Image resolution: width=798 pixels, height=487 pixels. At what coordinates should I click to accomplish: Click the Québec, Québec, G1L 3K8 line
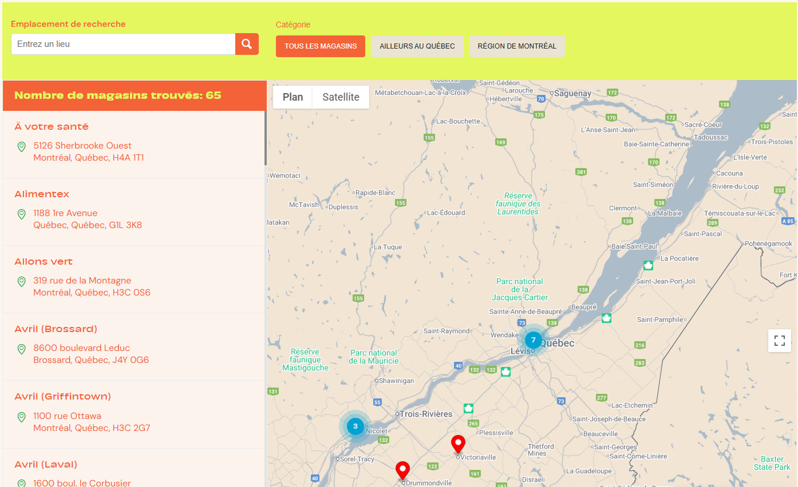tap(88, 225)
